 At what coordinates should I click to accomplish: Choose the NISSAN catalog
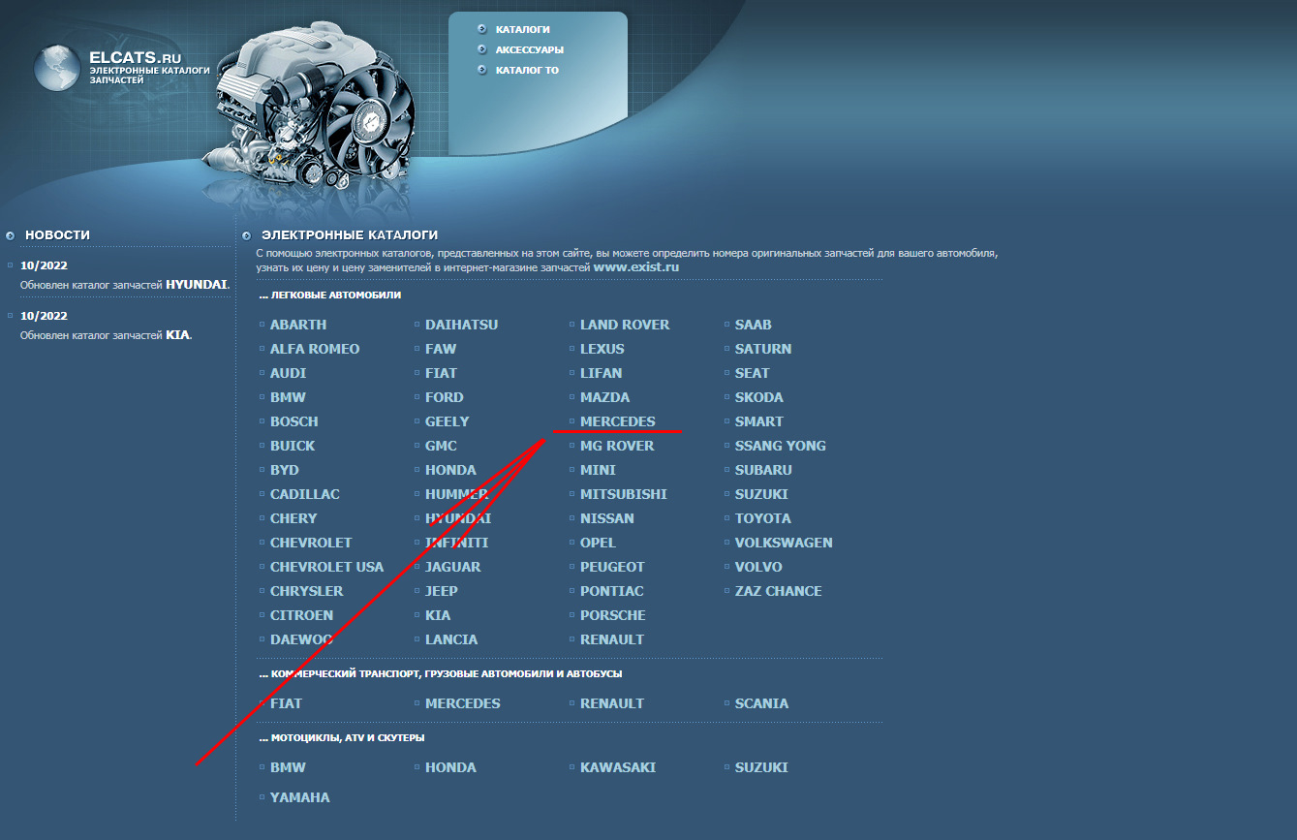click(x=607, y=518)
